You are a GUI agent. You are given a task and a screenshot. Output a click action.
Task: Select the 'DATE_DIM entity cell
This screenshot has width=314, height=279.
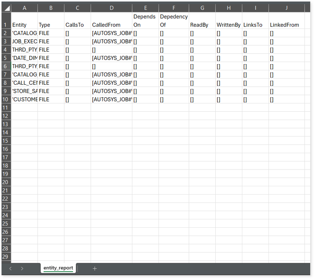pos(24,58)
